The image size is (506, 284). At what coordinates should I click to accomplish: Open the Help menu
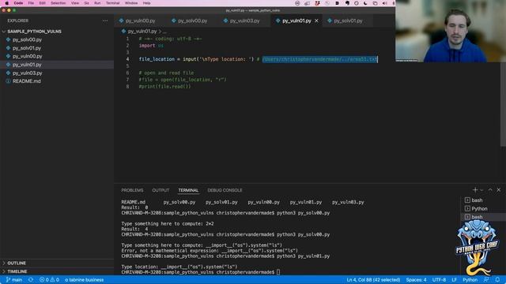(146, 3)
